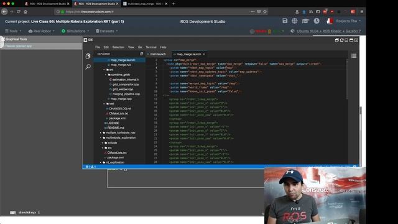Click the editor minimap scrollbar
398x224 pixels.
click(x=347, y=79)
